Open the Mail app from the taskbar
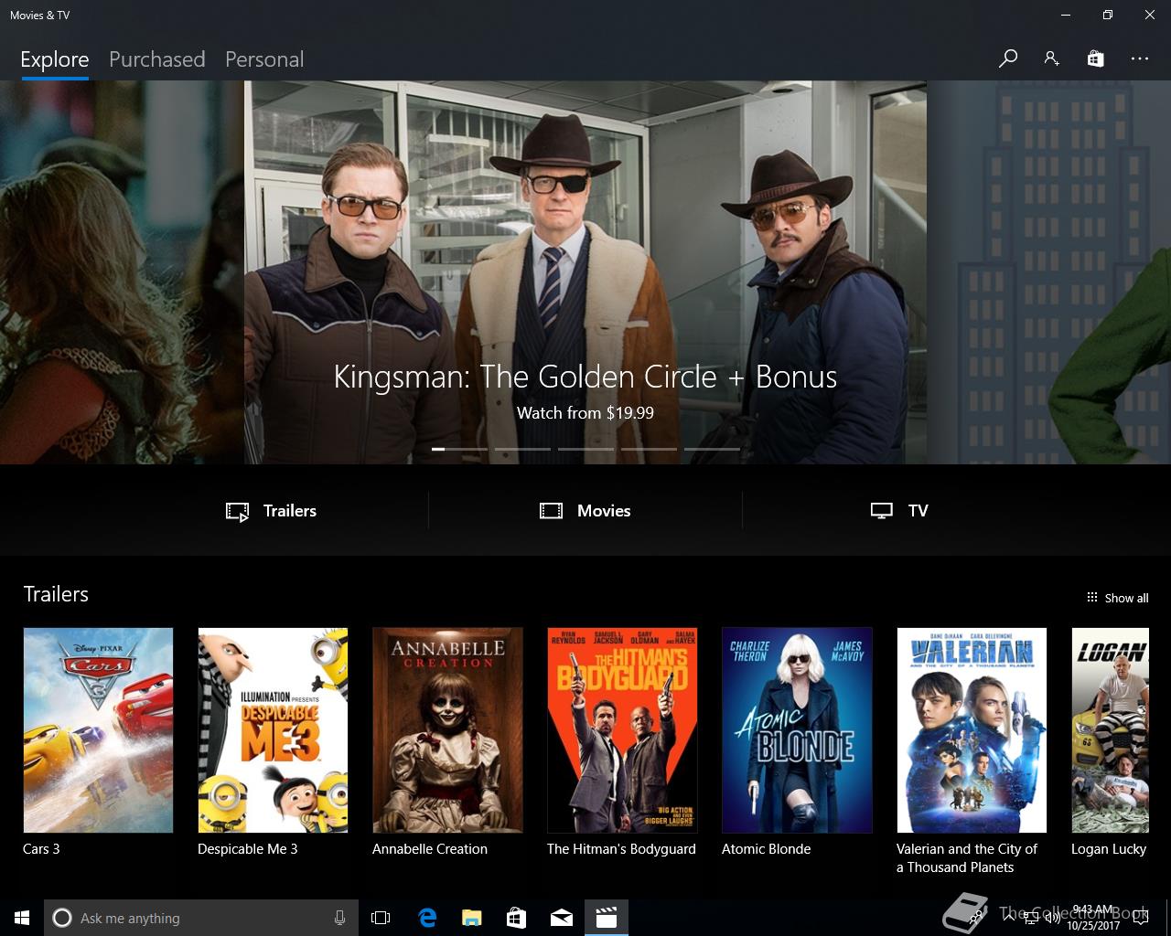This screenshot has width=1171, height=936. pos(561,918)
